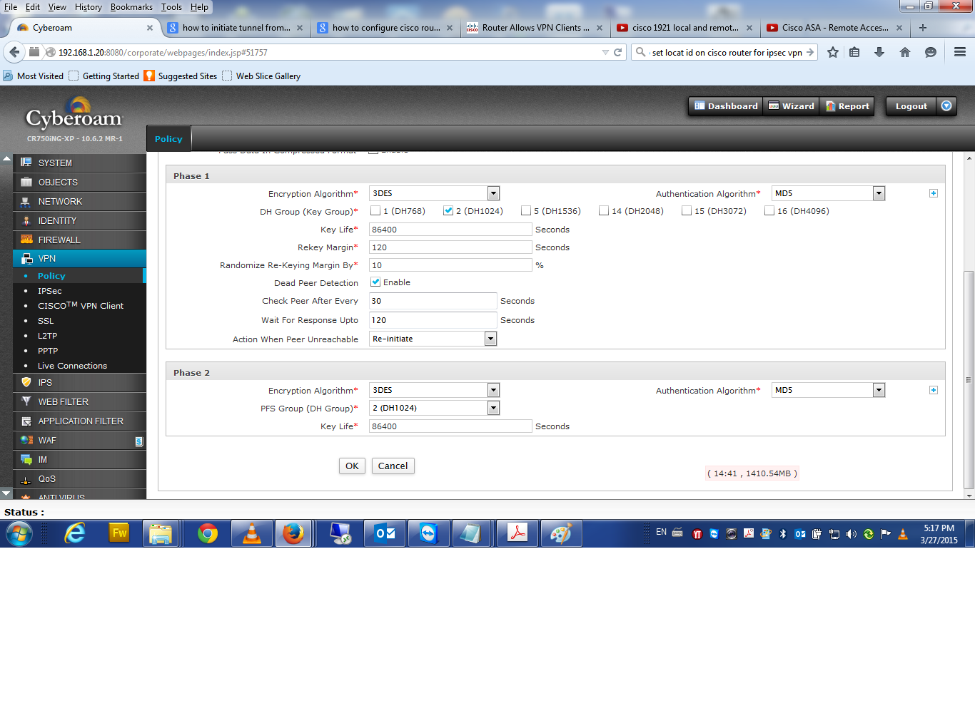Check the 5 (DH1536) DH group
The width and height of the screenshot is (975, 713).
click(x=526, y=210)
